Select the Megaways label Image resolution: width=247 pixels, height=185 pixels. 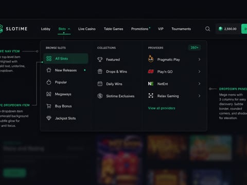point(63,94)
